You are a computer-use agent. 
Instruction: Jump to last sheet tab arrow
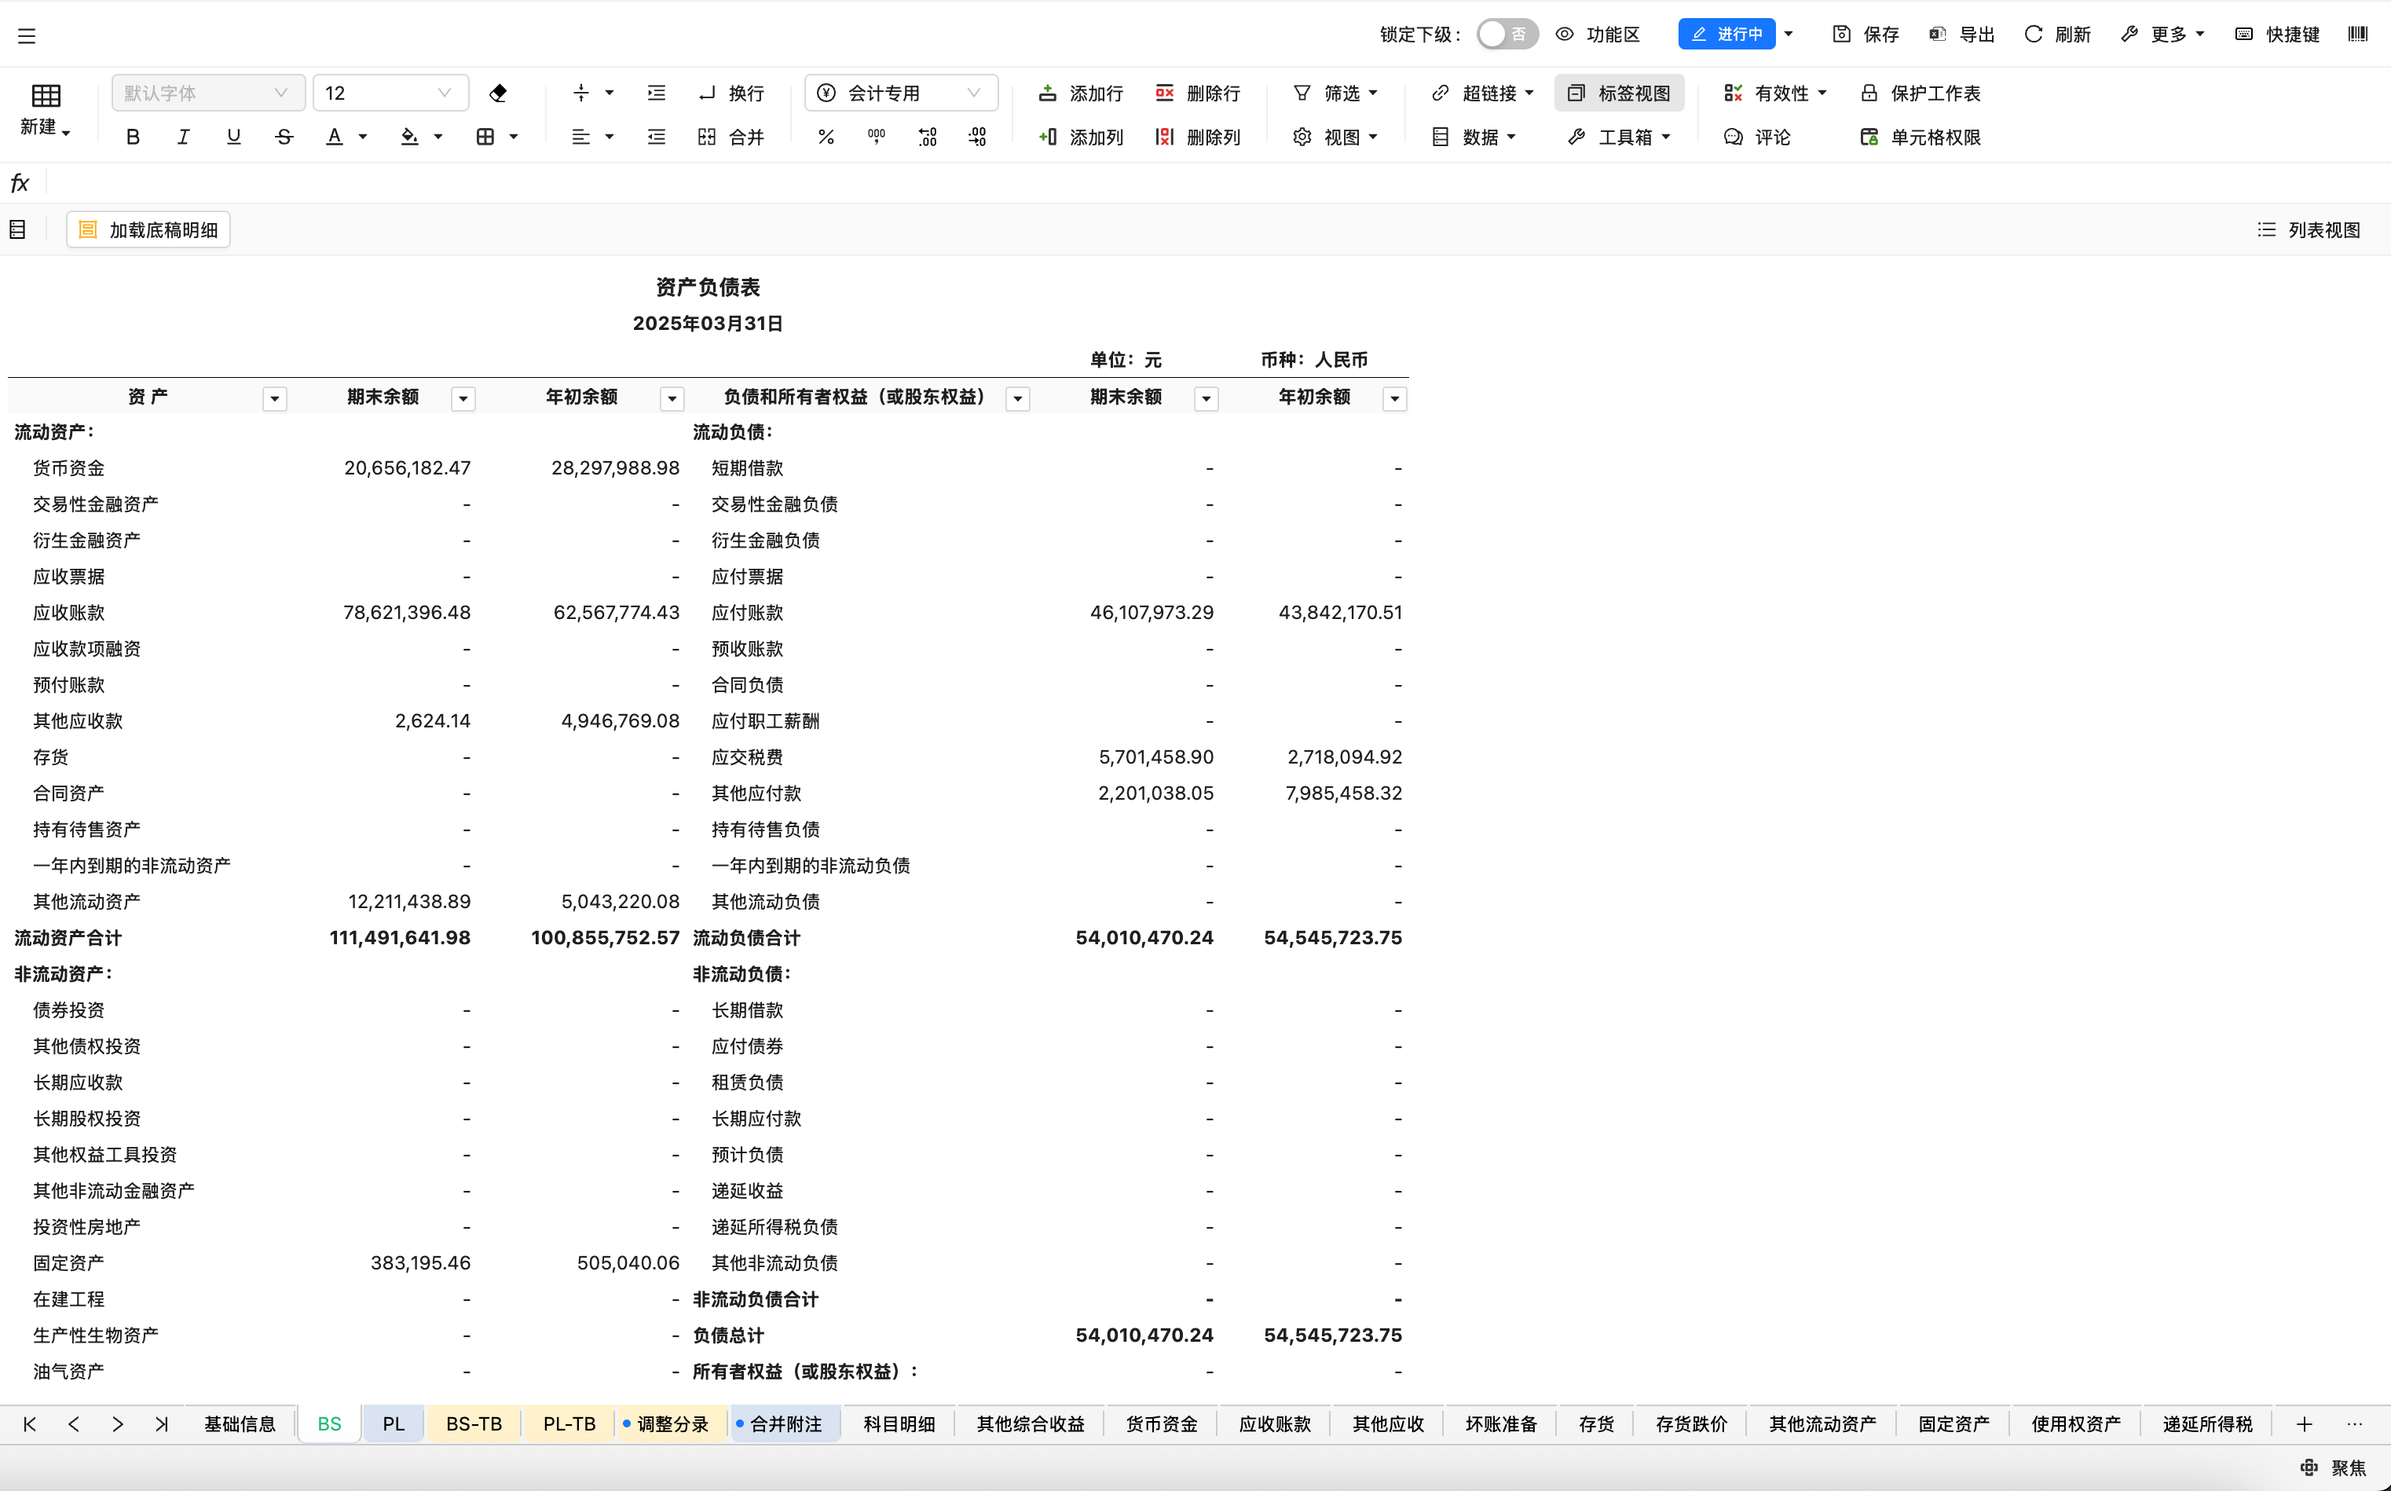[162, 1424]
